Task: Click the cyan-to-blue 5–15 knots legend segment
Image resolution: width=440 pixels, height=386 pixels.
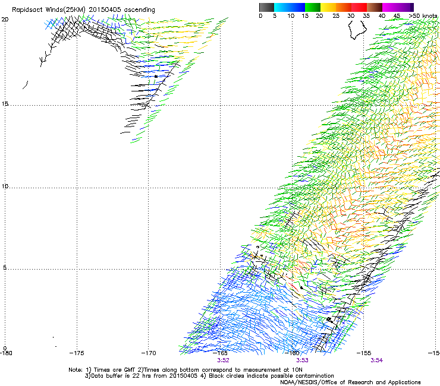Action: [x=290, y=7]
